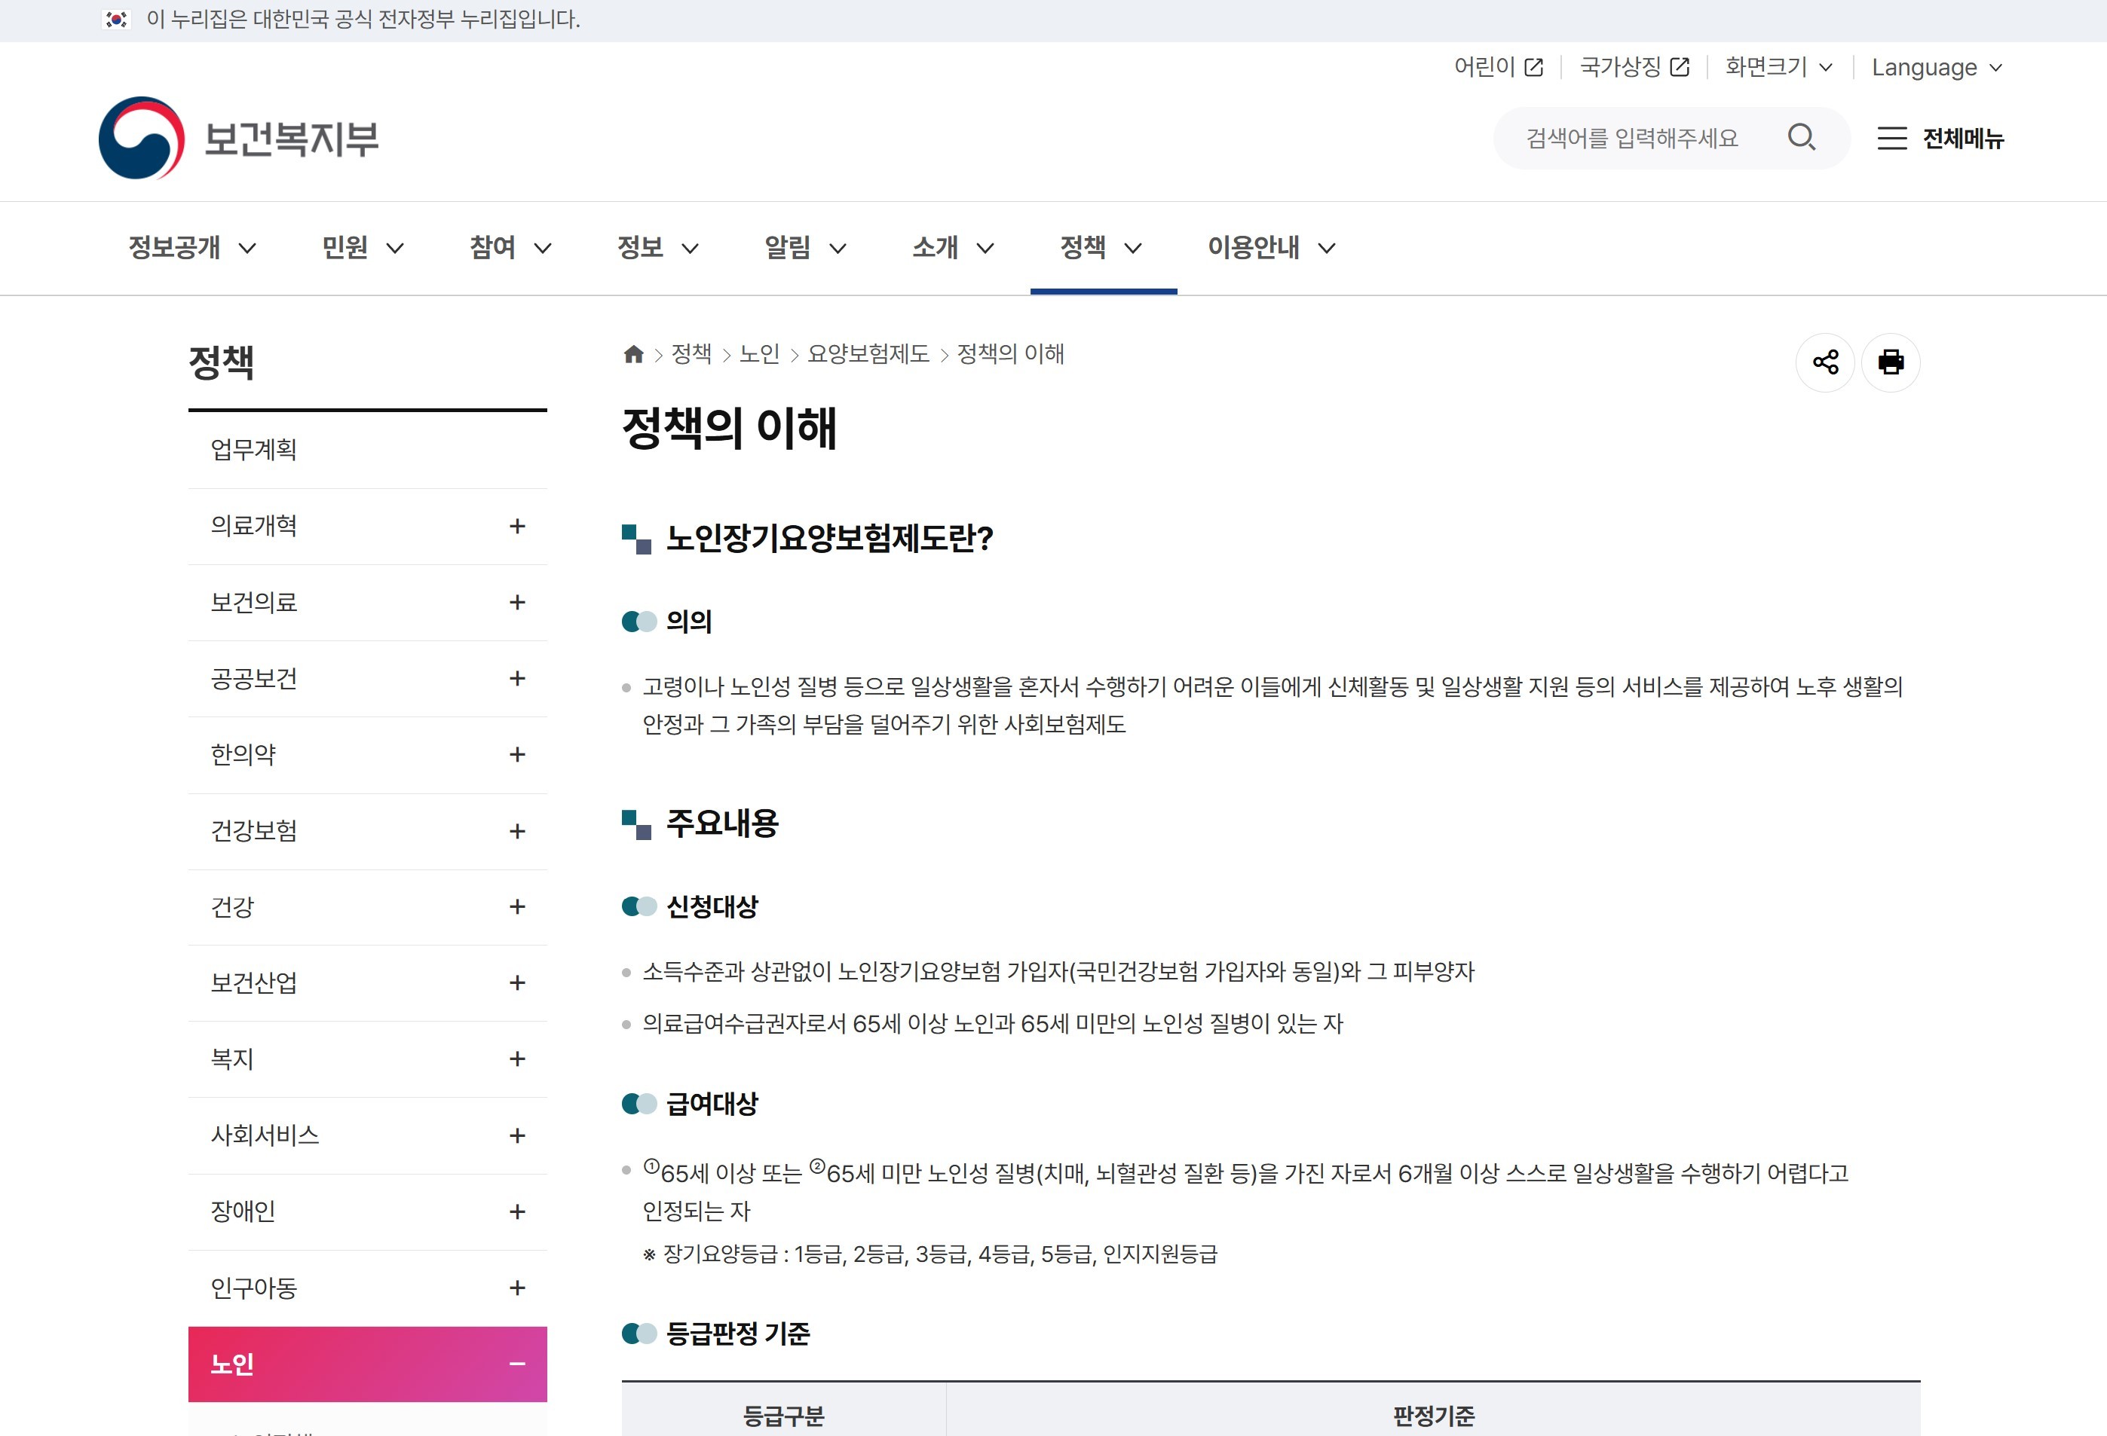Expand the 건강보험 sidebar section
The height and width of the screenshot is (1436, 2107).
(517, 831)
